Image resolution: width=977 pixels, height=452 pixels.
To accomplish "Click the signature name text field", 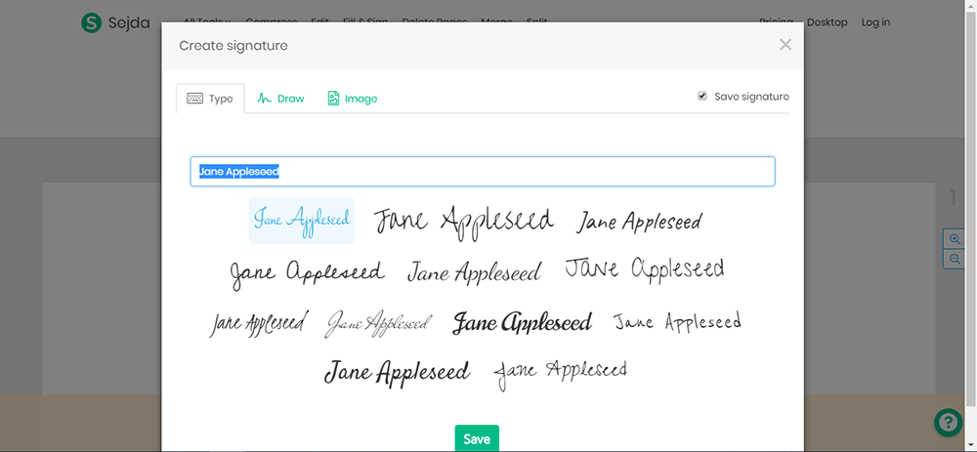I will pyautogui.click(x=483, y=172).
